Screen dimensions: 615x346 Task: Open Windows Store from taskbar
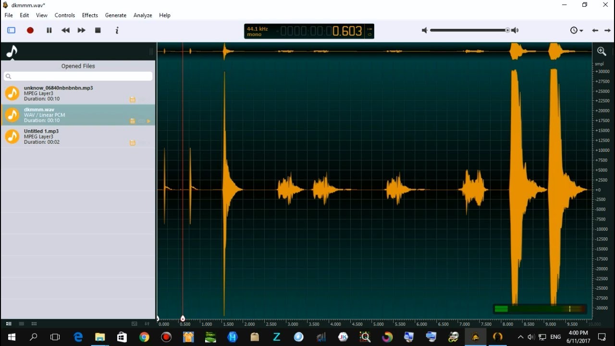click(122, 337)
